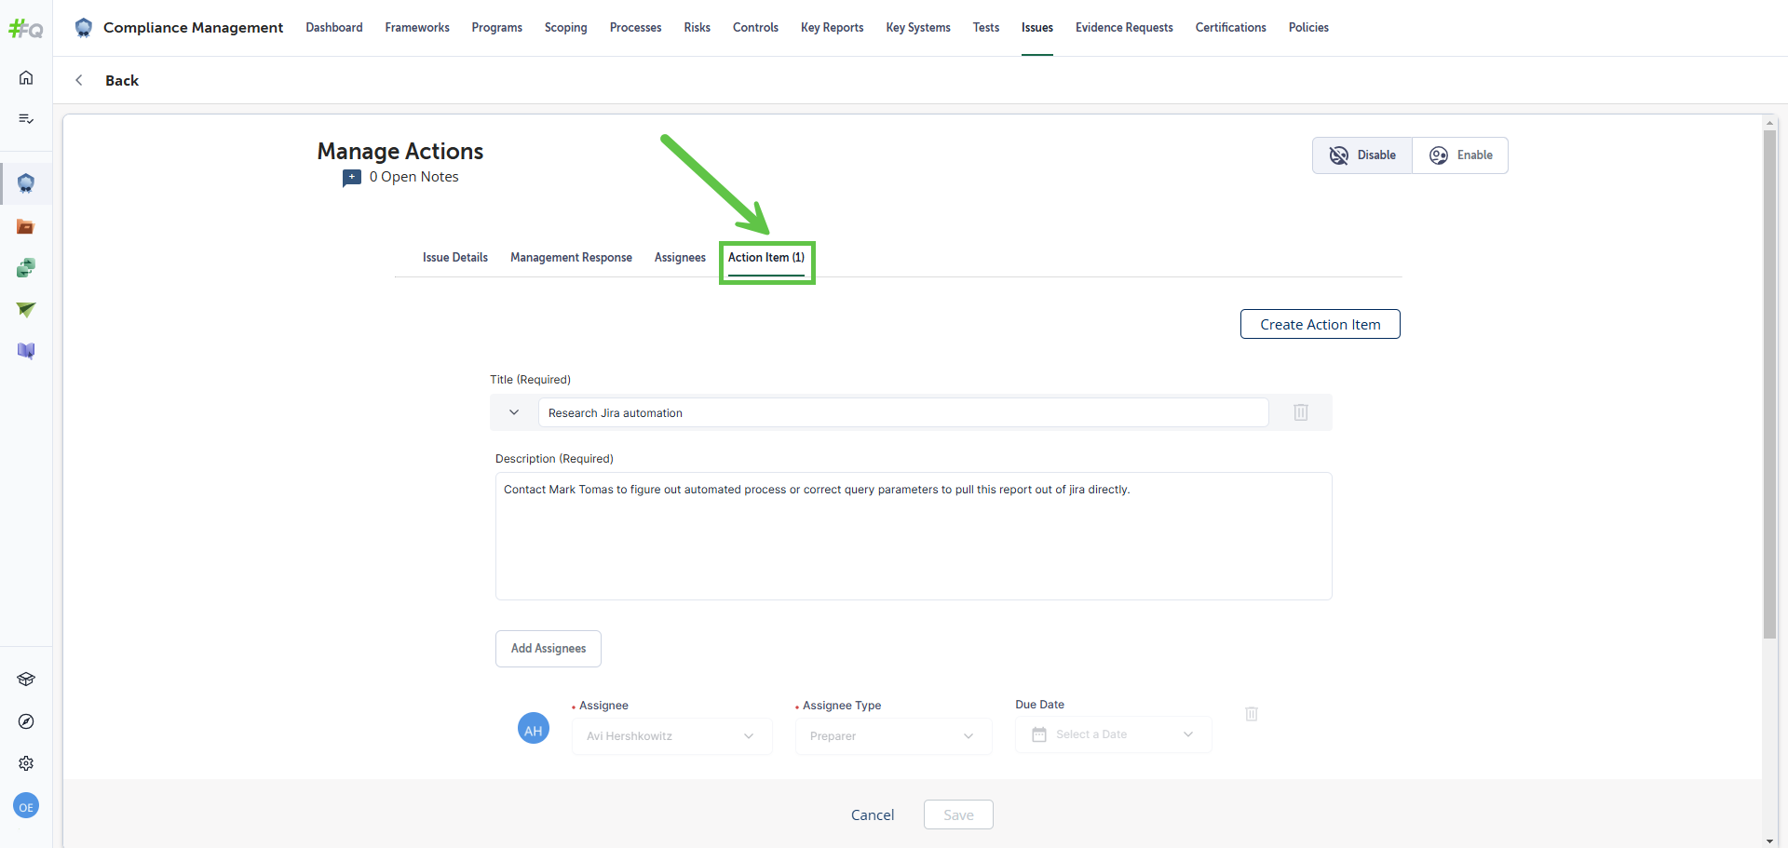Toggle the Disable option
Screen dimensions: 1788x848
pyautogui.click(x=1362, y=155)
